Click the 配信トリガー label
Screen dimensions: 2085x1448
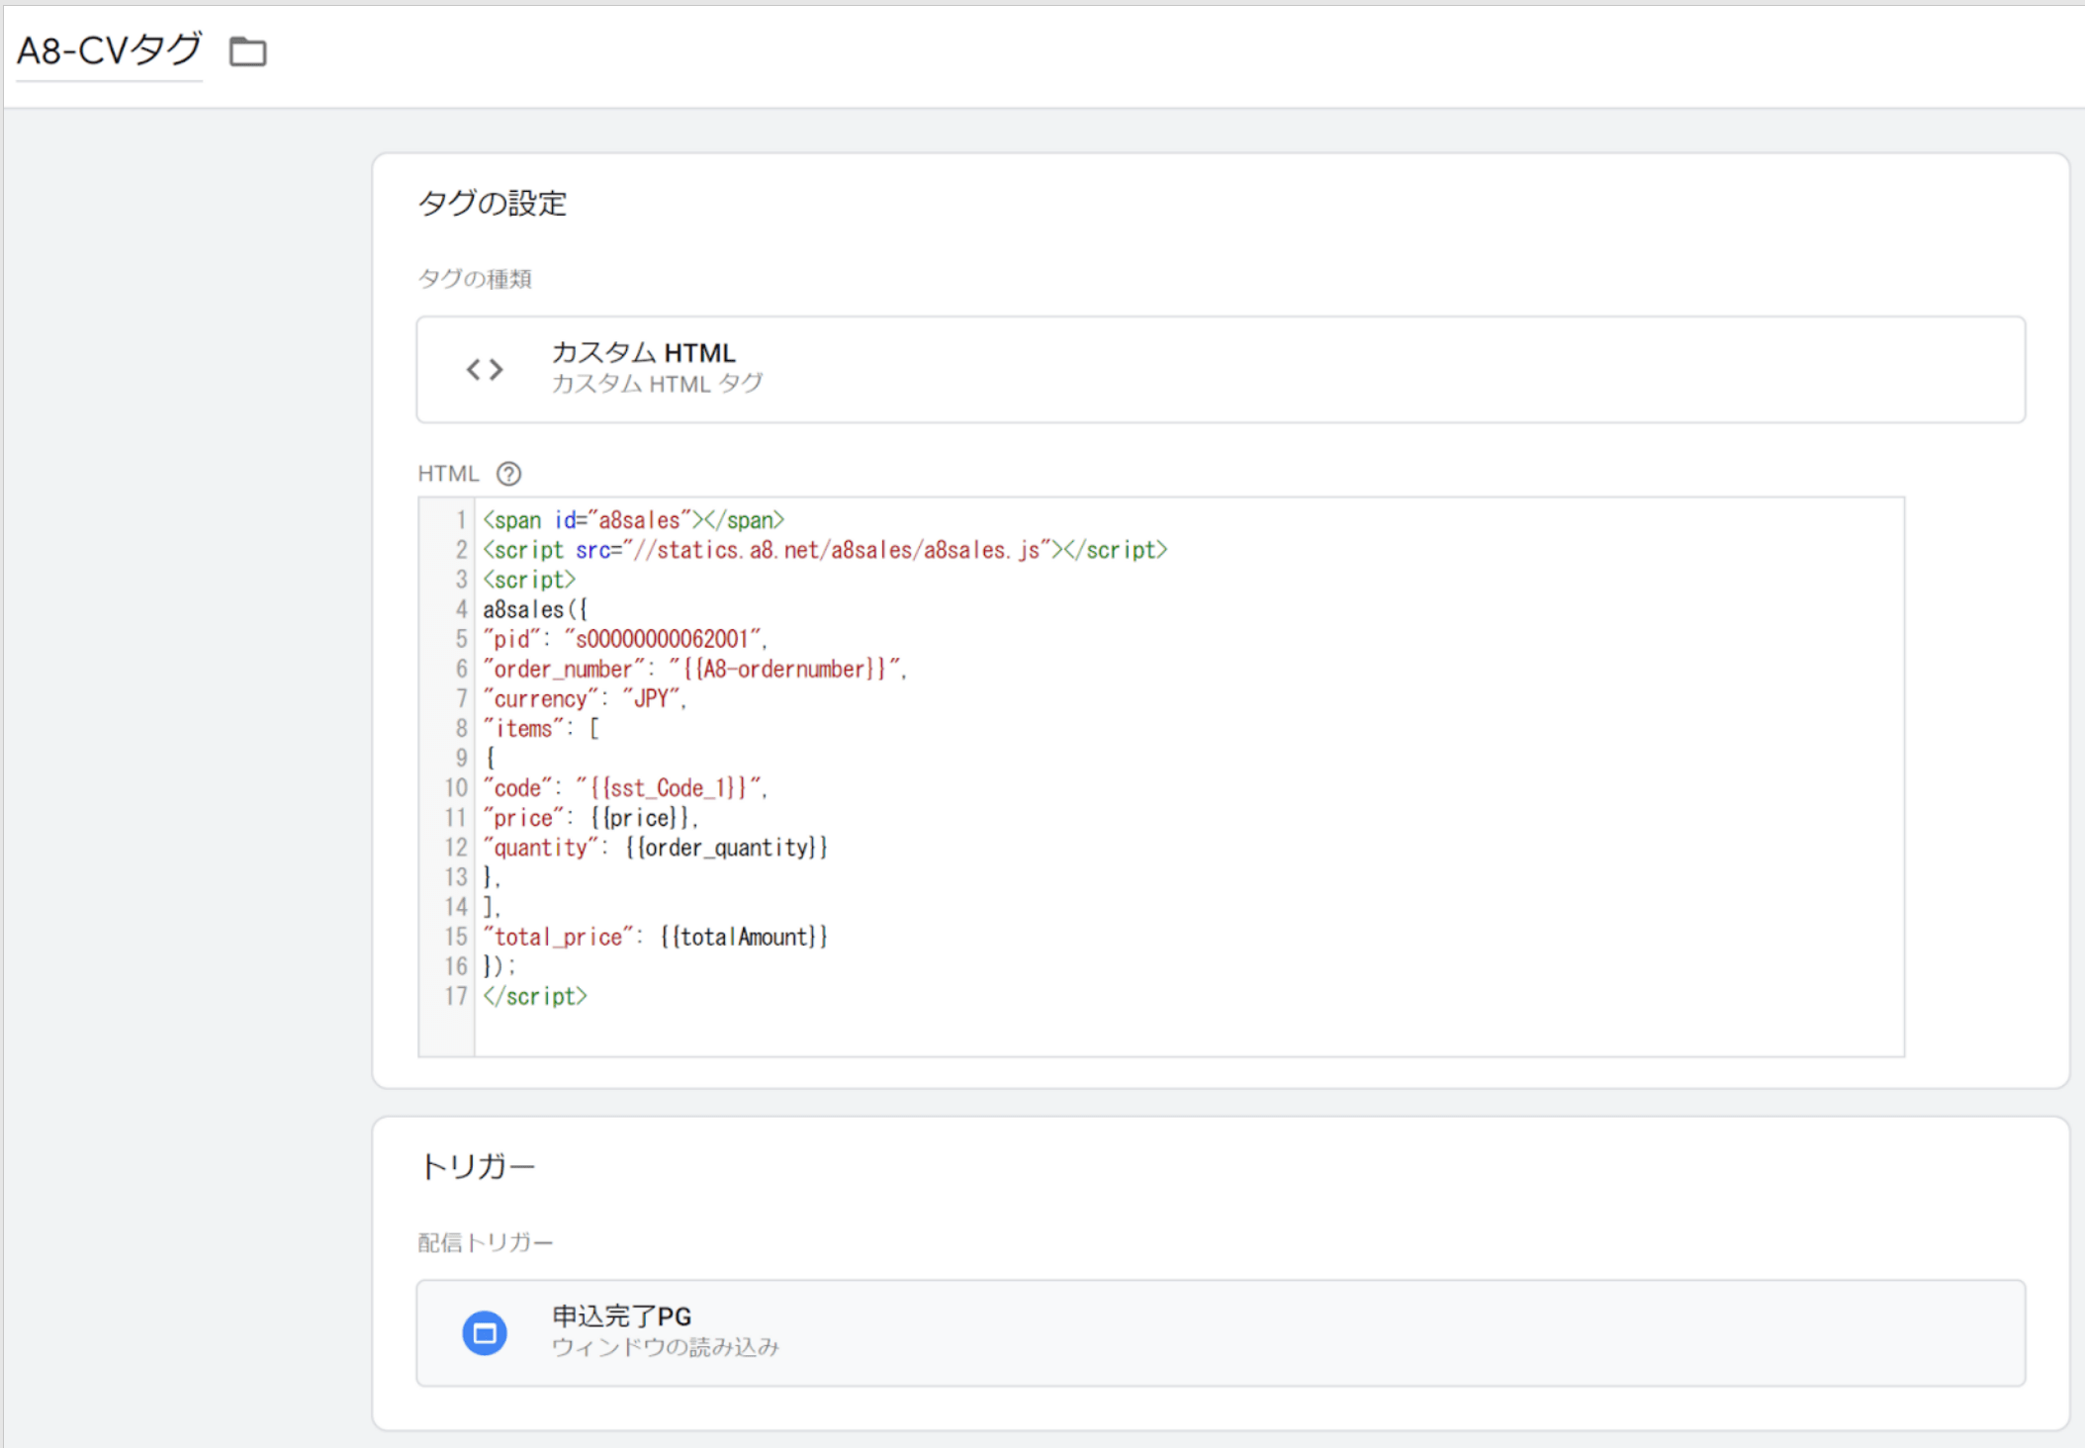[485, 1242]
